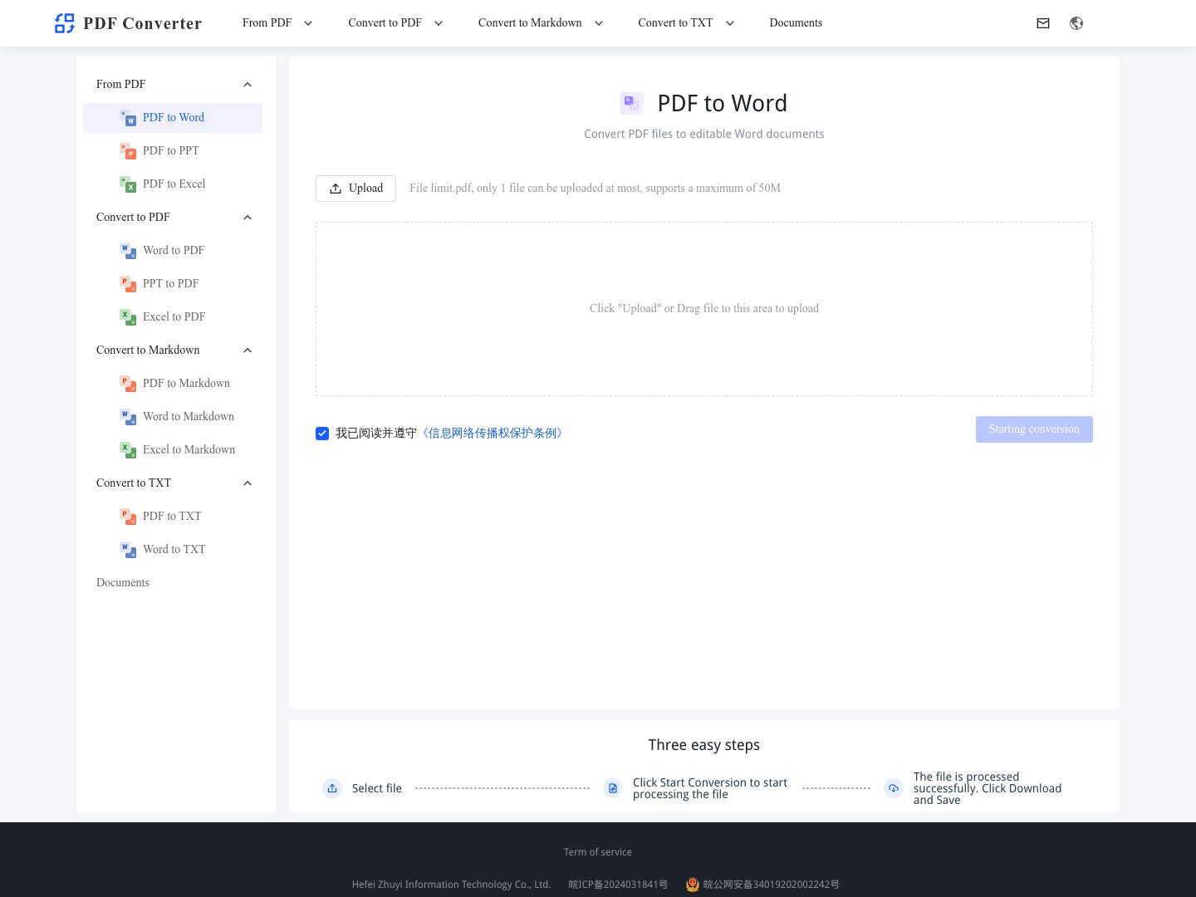The width and height of the screenshot is (1196, 897).
Task: Collapse the Convert to Markdown sidebar section
Action: coord(248,350)
